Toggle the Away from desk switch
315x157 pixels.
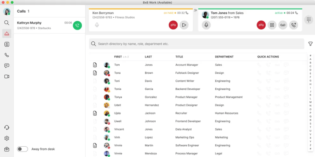point(23,149)
